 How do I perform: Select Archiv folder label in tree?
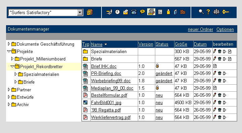(23, 104)
